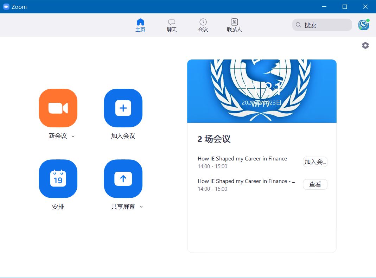The width and height of the screenshot is (376, 278).
Task: Select the first 'How IE Shaped my Career in Finance' title
Action: point(242,159)
